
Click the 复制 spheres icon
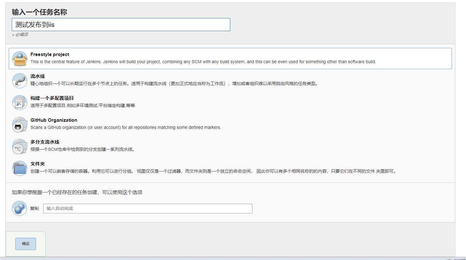point(19,208)
